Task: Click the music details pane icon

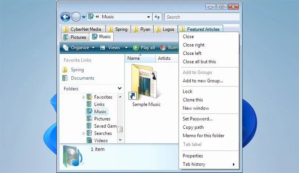Action: [73, 156]
